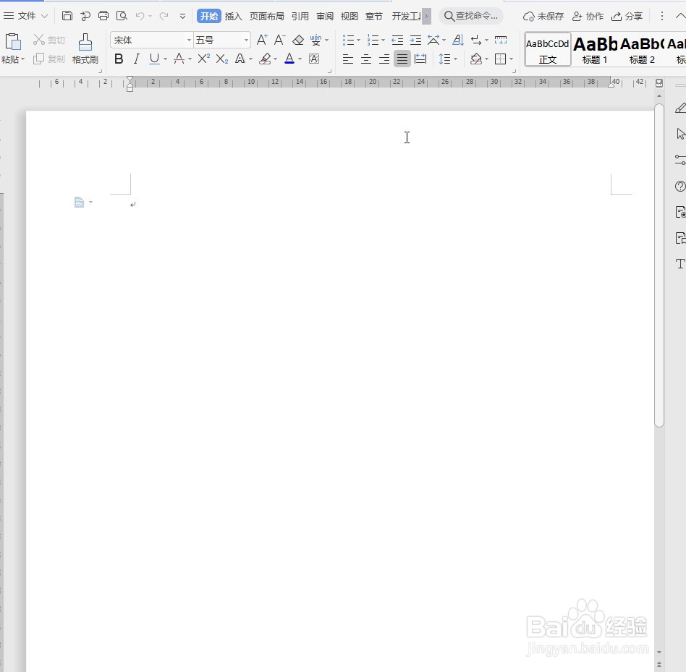The height and width of the screenshot is (672, 686).
Task: Switch to the 引用 tab
Action: tap(300, 16)
